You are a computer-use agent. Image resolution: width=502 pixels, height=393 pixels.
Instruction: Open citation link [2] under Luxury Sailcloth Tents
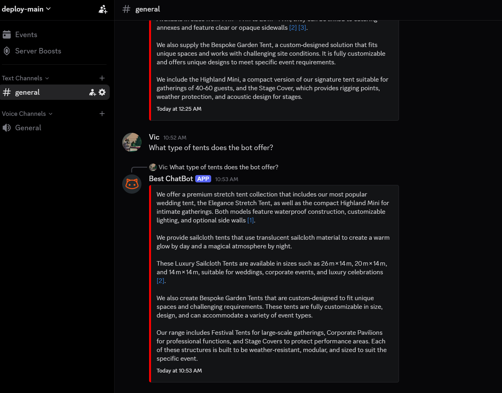[160, 281]
